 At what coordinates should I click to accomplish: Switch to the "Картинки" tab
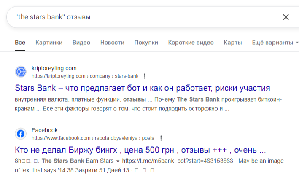49,43
